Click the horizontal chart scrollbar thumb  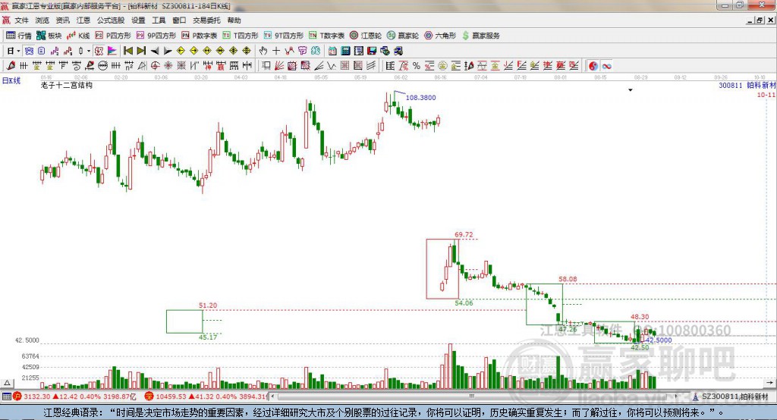472,396
